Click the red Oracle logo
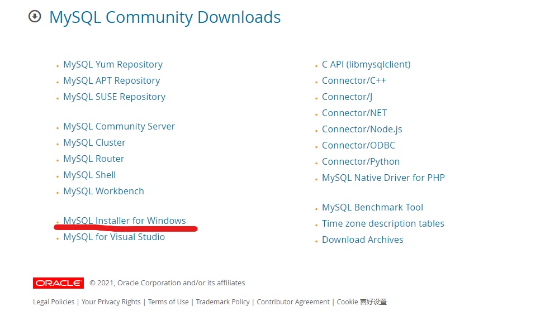The image size is (545, 335). [58, 283]
